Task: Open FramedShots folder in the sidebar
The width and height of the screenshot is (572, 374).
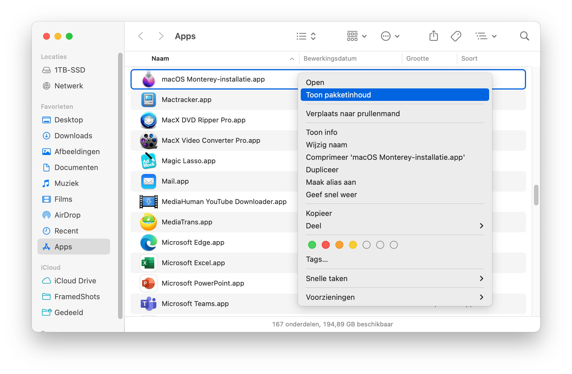Action: pos(74,297)
